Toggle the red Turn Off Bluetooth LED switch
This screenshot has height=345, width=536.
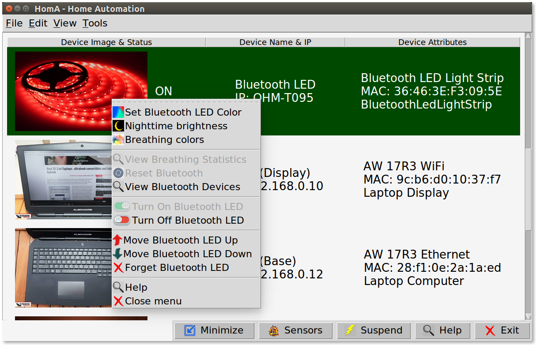(x=122, y=220)
